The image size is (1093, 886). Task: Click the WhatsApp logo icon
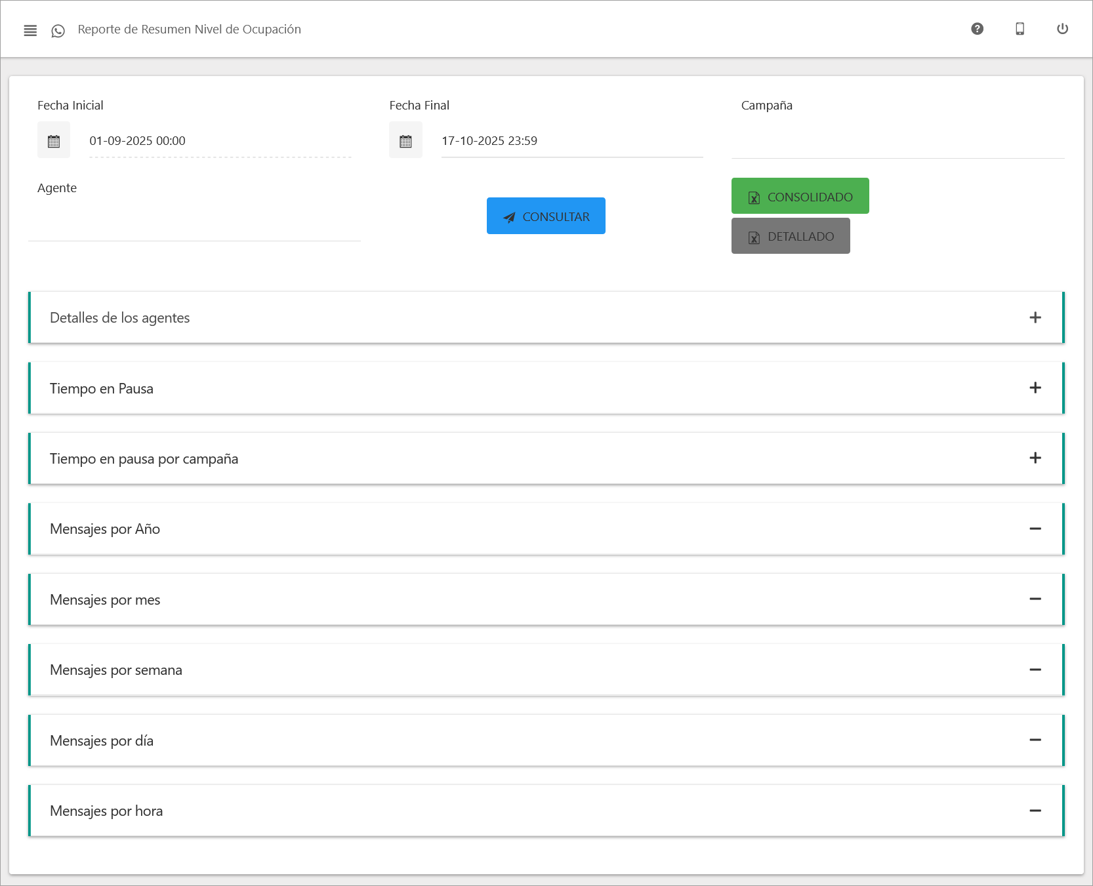pos(58,31)
